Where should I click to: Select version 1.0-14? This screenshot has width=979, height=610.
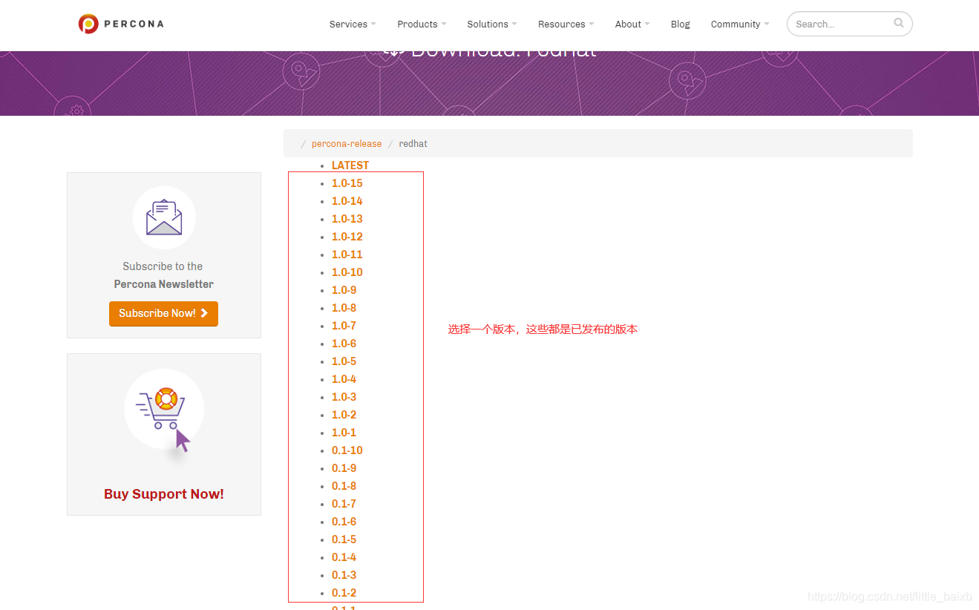click(x=347, y=201)
